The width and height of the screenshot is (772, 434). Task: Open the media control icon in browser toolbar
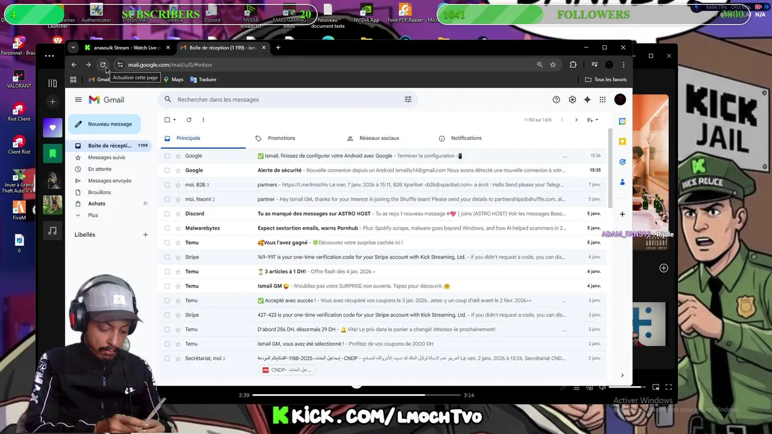[594, 64]
